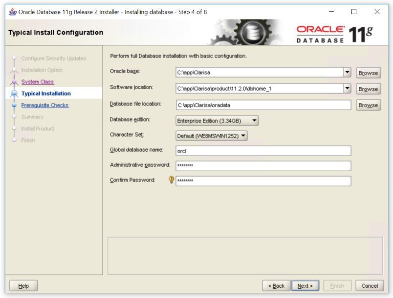
Task: Open the Database edition dropdown
Action: (x=217, y=121)
